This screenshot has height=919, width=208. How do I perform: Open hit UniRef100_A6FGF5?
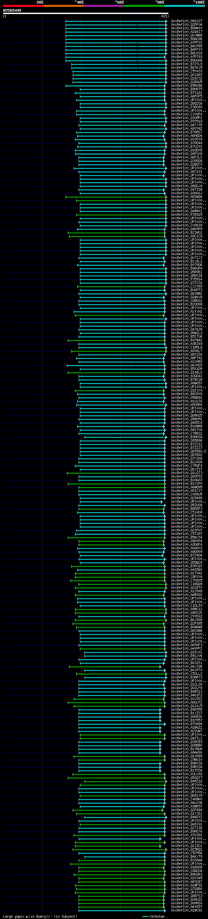coord(187,96)
